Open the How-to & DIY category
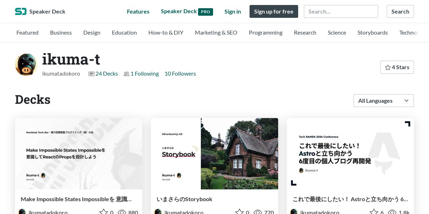This screenshot has width=429, height=214. click(166, 32)
